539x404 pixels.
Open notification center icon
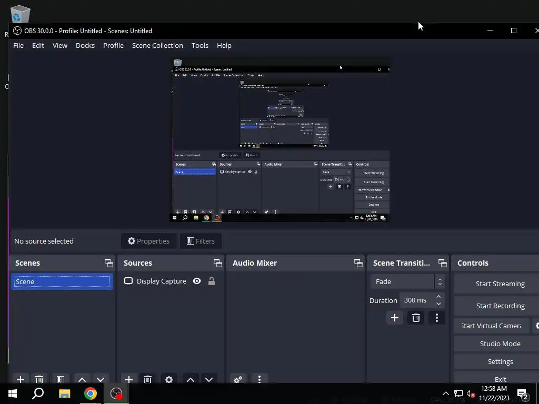click(523, 394)
